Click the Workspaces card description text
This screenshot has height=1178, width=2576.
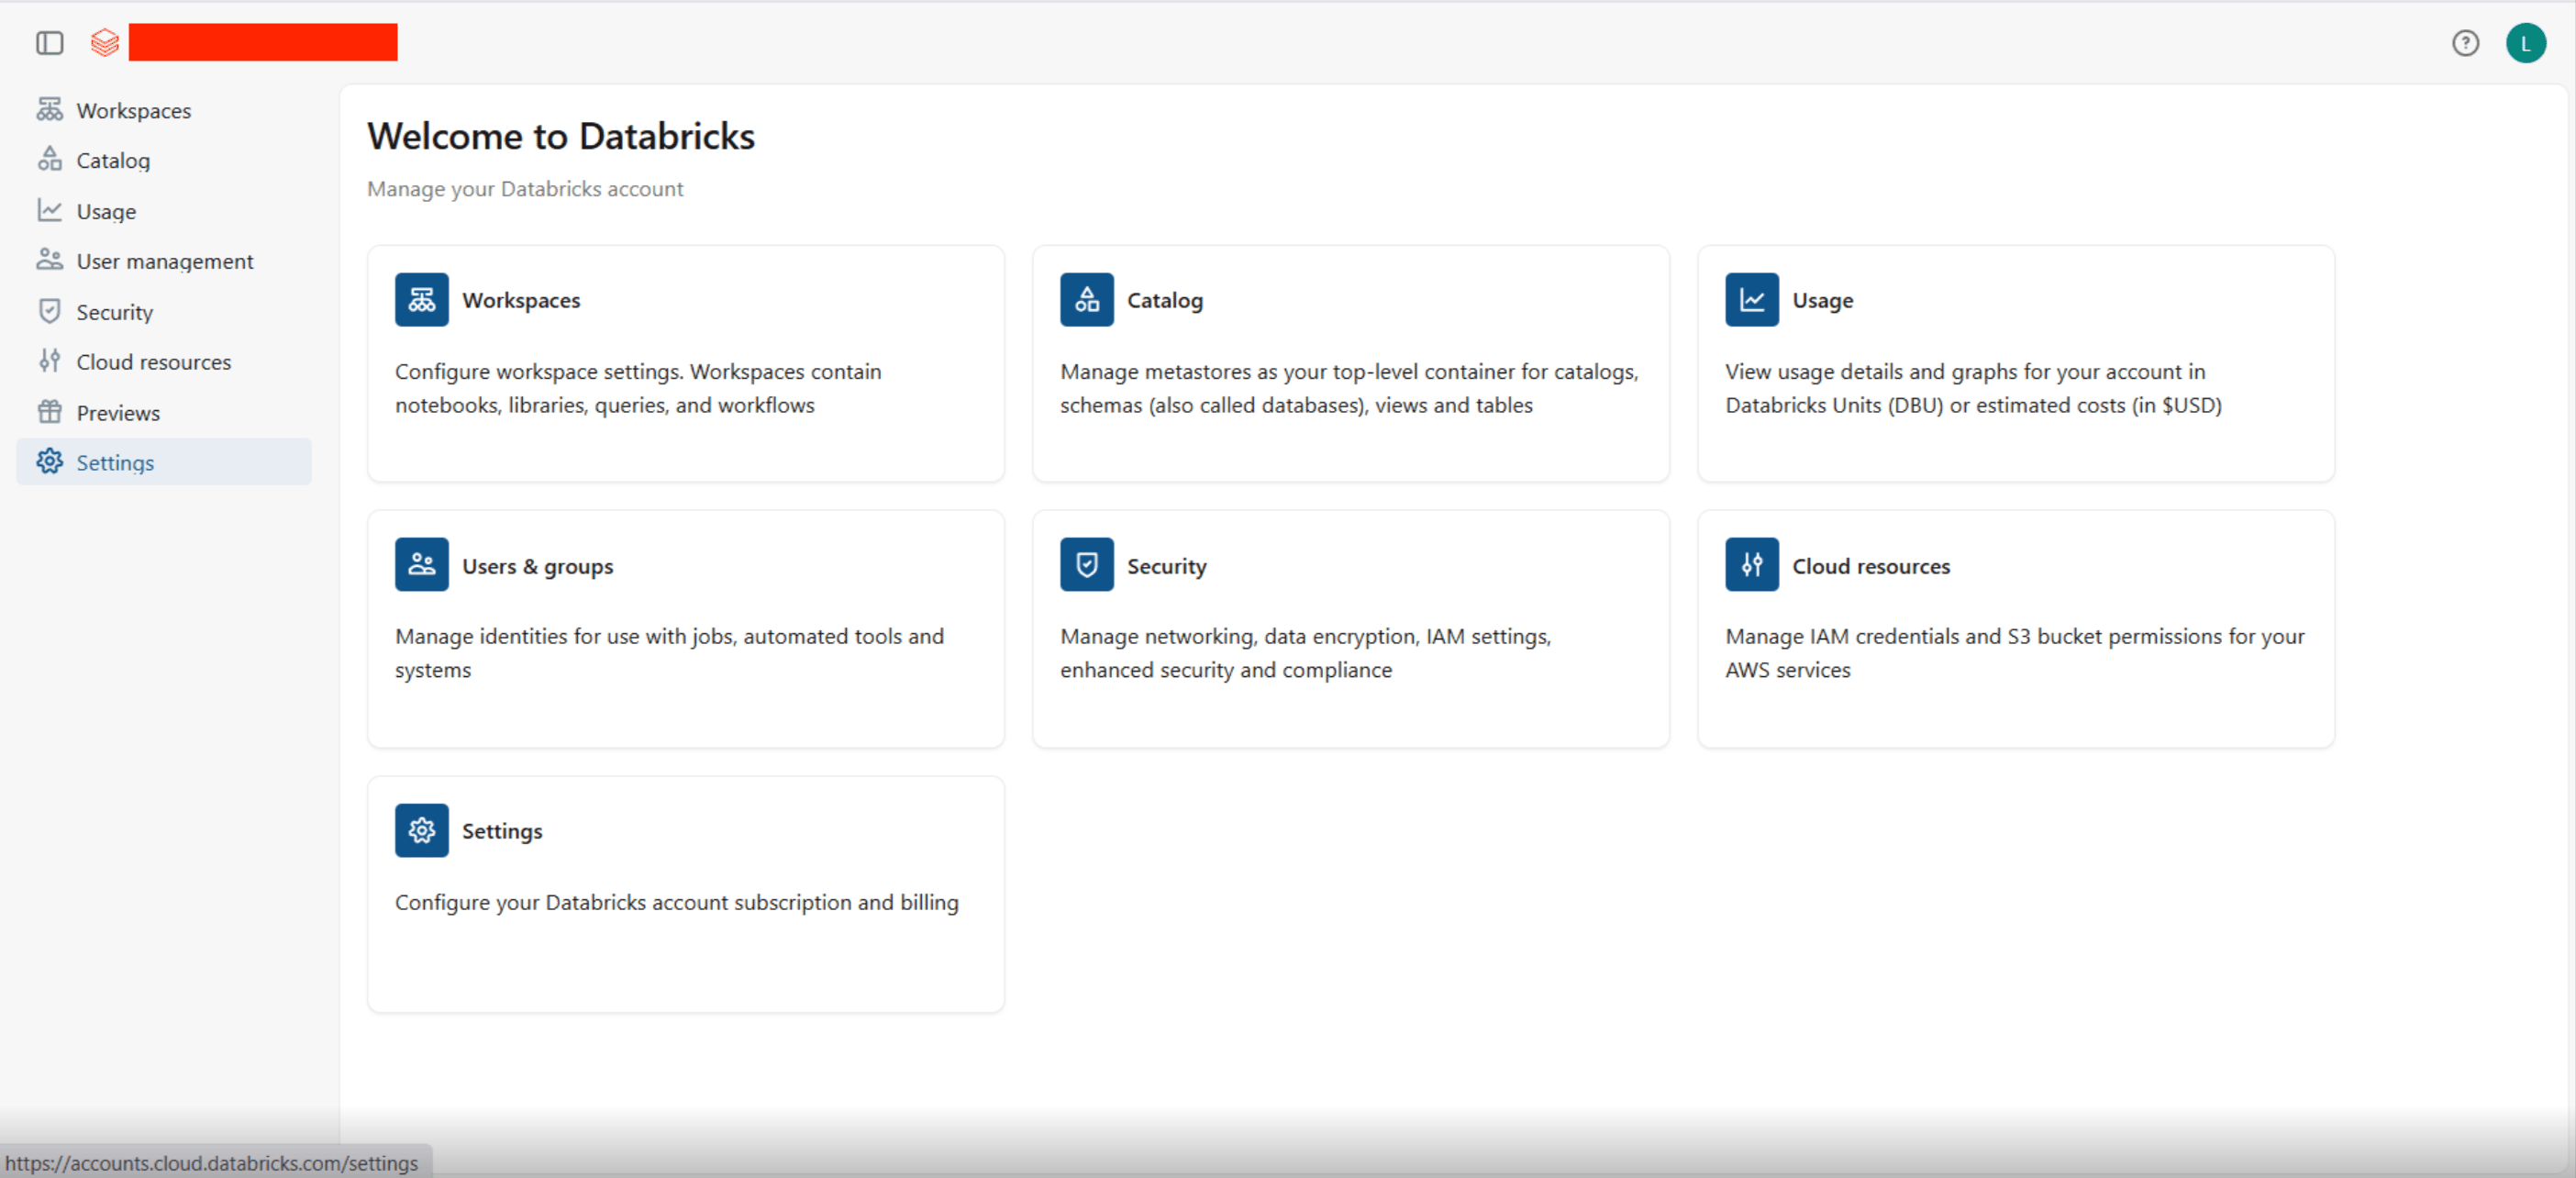638,388
